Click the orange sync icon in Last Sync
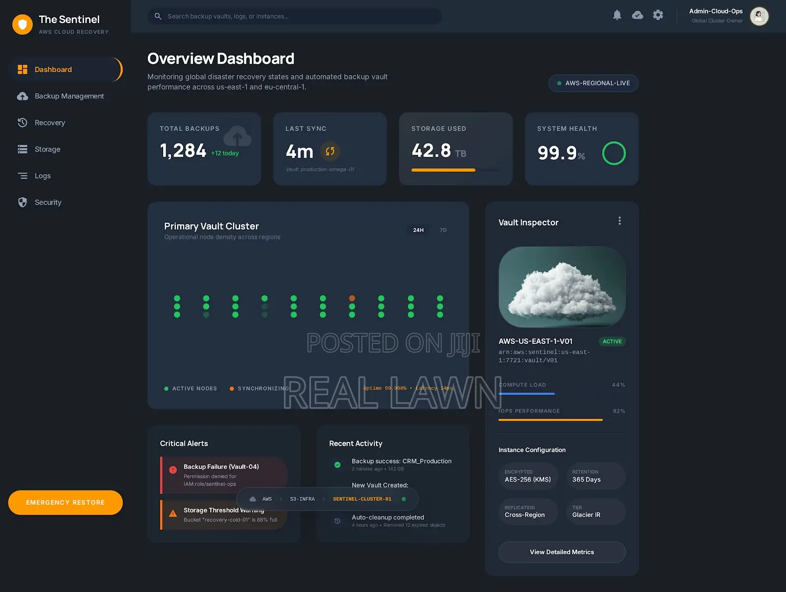Image resolution: width=786 pixels, height=592 pixels. (x=330, y=151)
